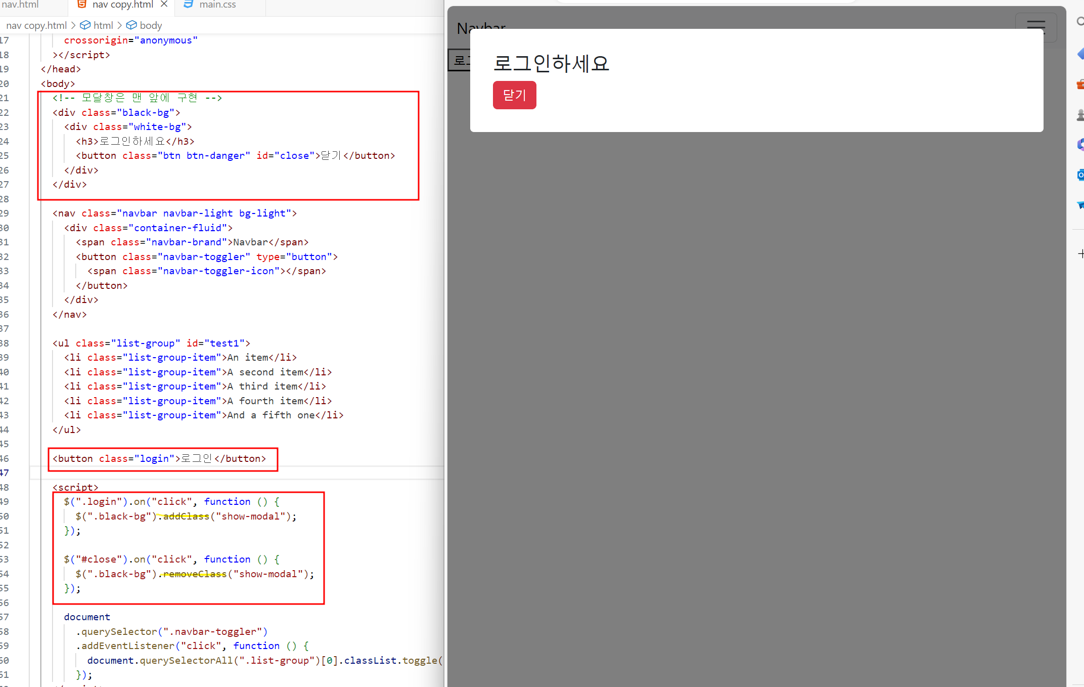The image size is (1084, 687).
Task: Click the "container-fluid" class value
Action: 178,228
